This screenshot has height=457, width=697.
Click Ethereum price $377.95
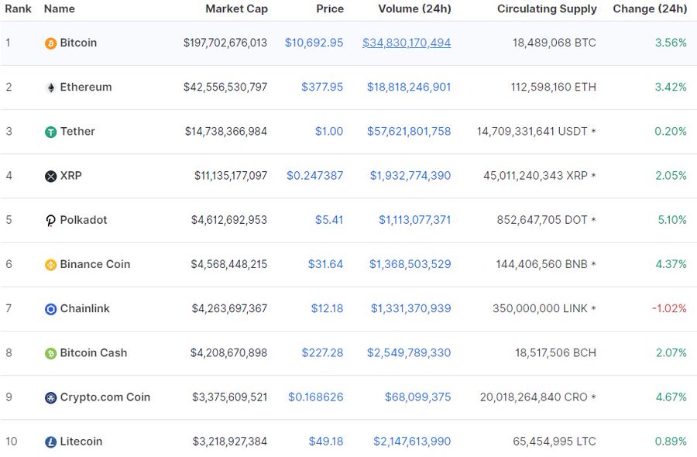[322, 87]
